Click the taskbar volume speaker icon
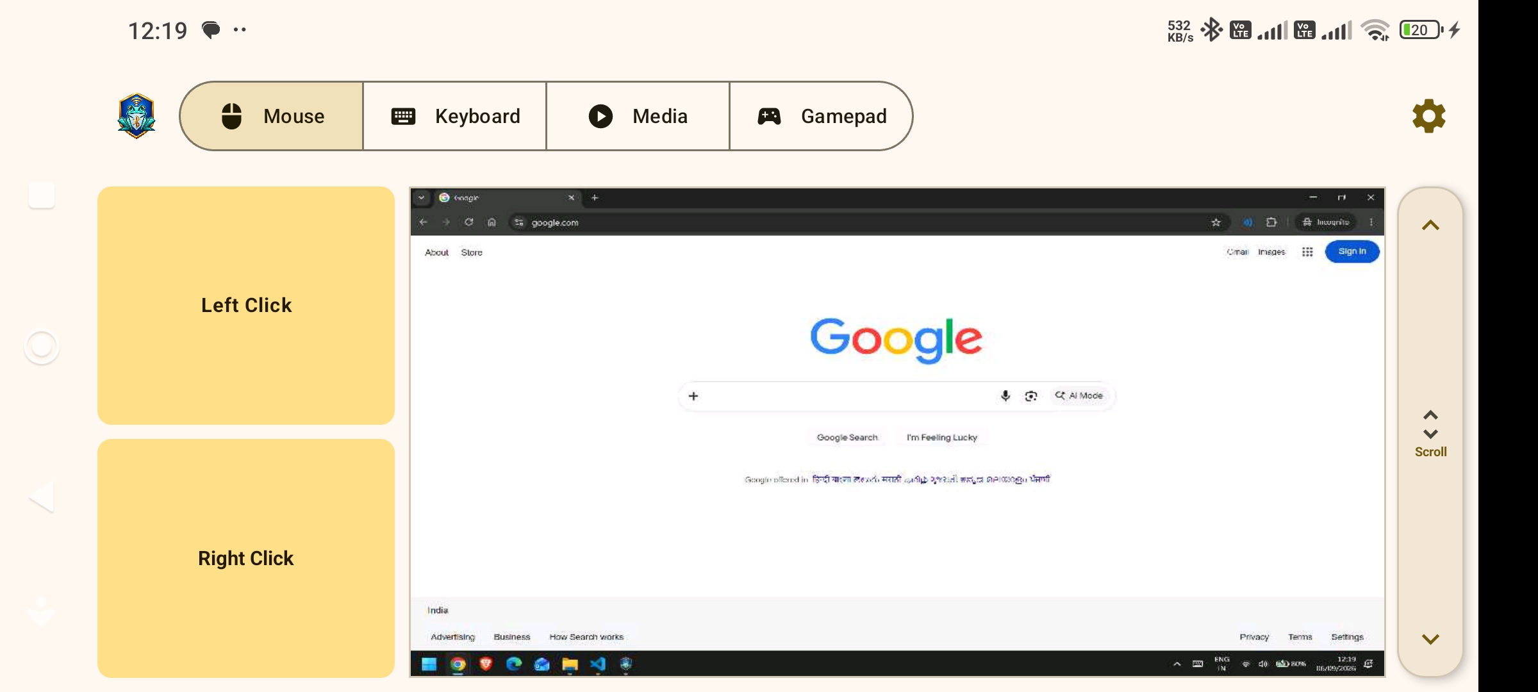Screen dimensions: 1538x692 pyautogui.click(x=1263, y=664)
